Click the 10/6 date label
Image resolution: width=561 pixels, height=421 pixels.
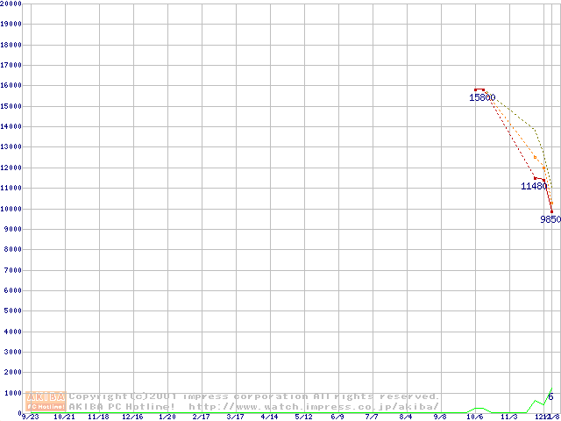coord(474,417)
